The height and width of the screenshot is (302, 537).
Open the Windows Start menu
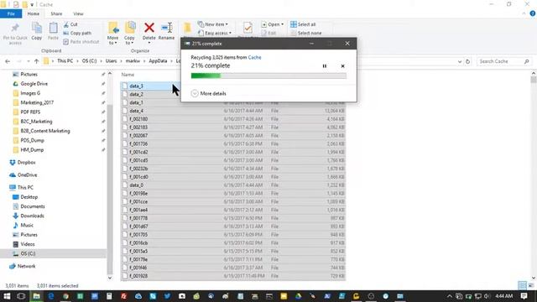click(x=7, y=296)
